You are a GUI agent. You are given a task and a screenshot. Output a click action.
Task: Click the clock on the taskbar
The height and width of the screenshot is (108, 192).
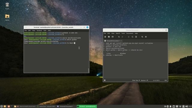point(190,106)
